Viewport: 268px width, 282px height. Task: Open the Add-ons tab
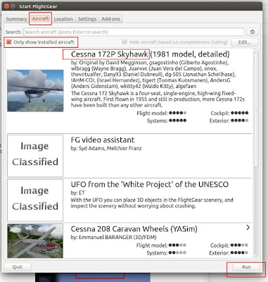[x=110, y=19]
